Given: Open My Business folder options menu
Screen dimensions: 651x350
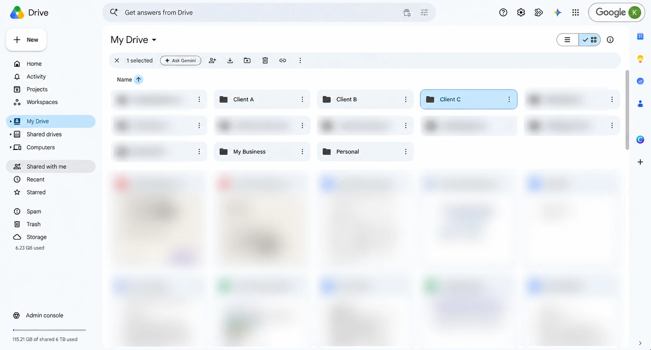Looking at the screenshot, I should click(302, 152).
